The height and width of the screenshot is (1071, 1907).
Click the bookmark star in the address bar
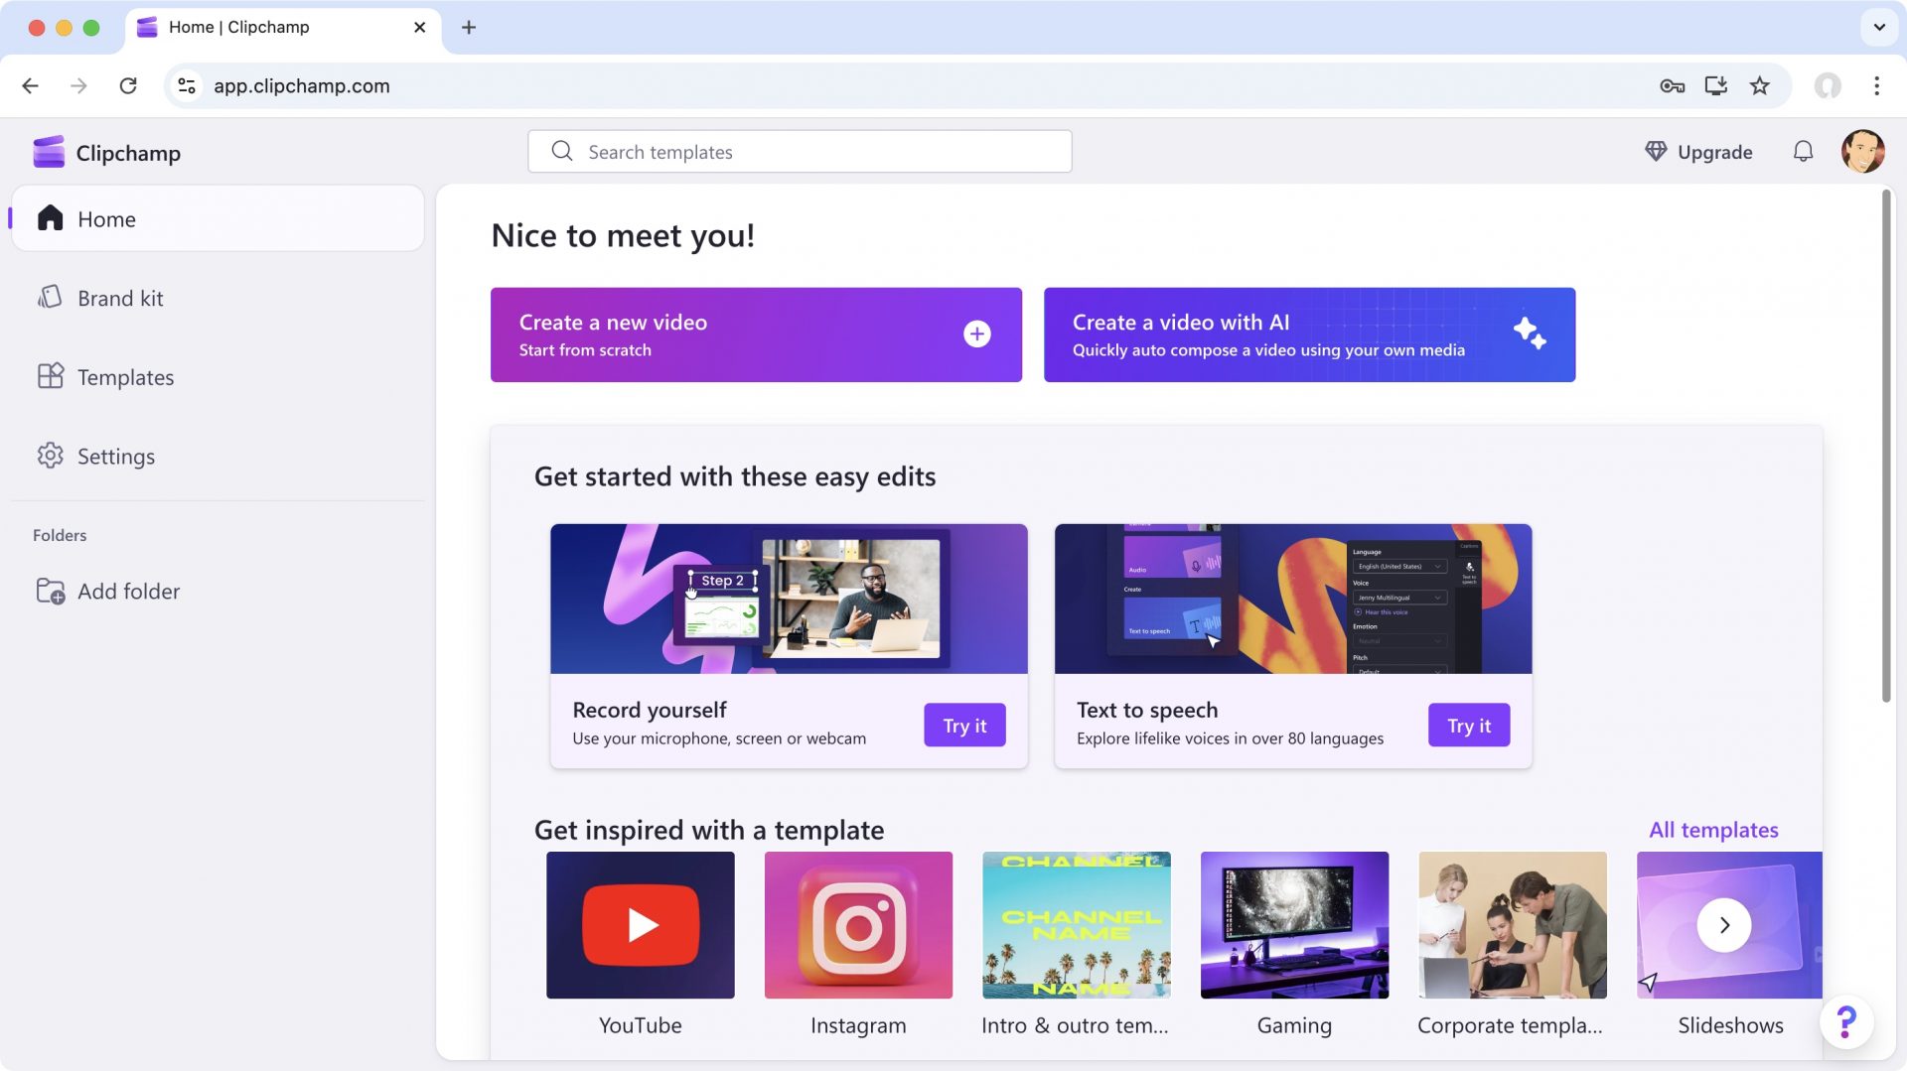[1760, 86]
